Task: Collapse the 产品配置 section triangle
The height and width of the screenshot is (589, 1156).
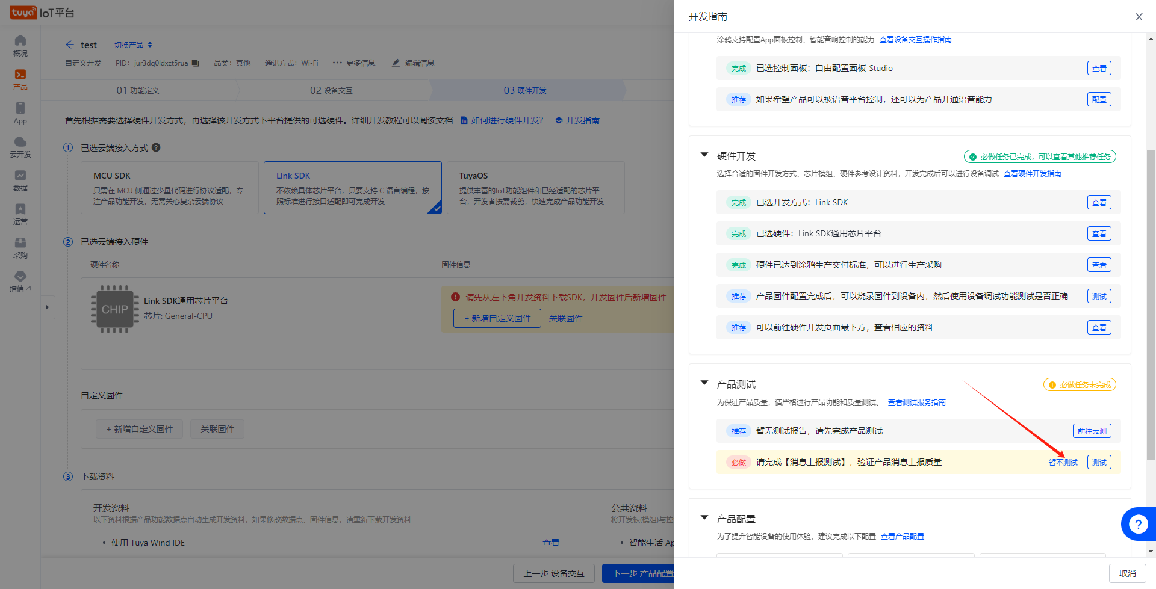Action: (x=704, y=517)
